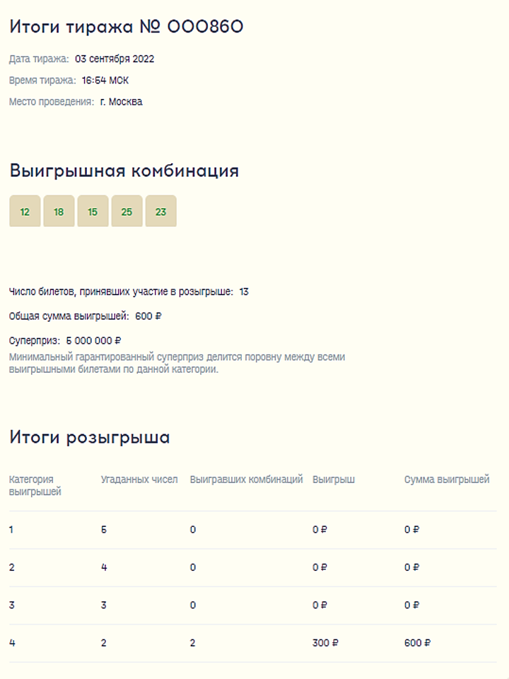Image resolution: width=509 pixels, height=679 pixels.
Task: Click the draw date '03 сентября 2022'
Action: pyautogui.click(x=115, y=59)
